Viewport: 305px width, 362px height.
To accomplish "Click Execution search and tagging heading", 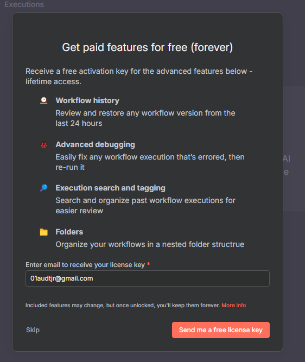I will [x=111, y=188].
